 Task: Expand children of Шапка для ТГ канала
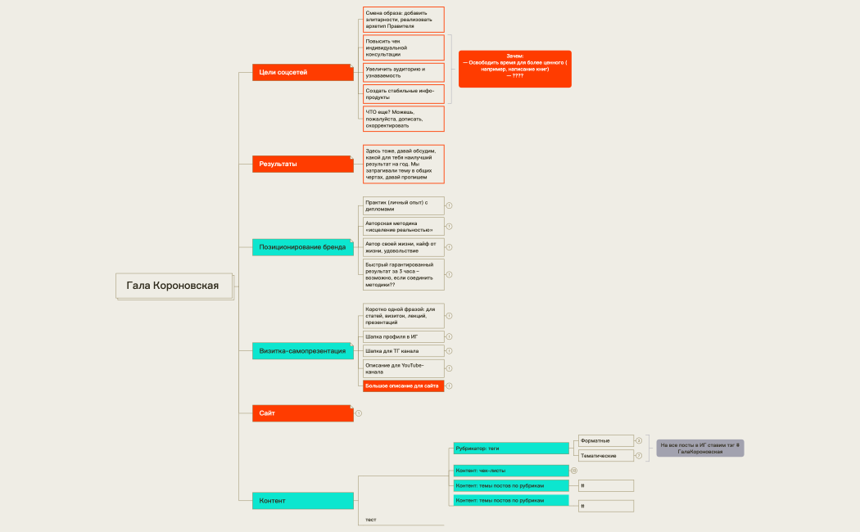449,351
